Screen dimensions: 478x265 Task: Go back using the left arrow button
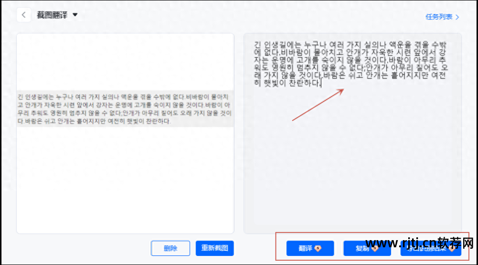point(23,15)
